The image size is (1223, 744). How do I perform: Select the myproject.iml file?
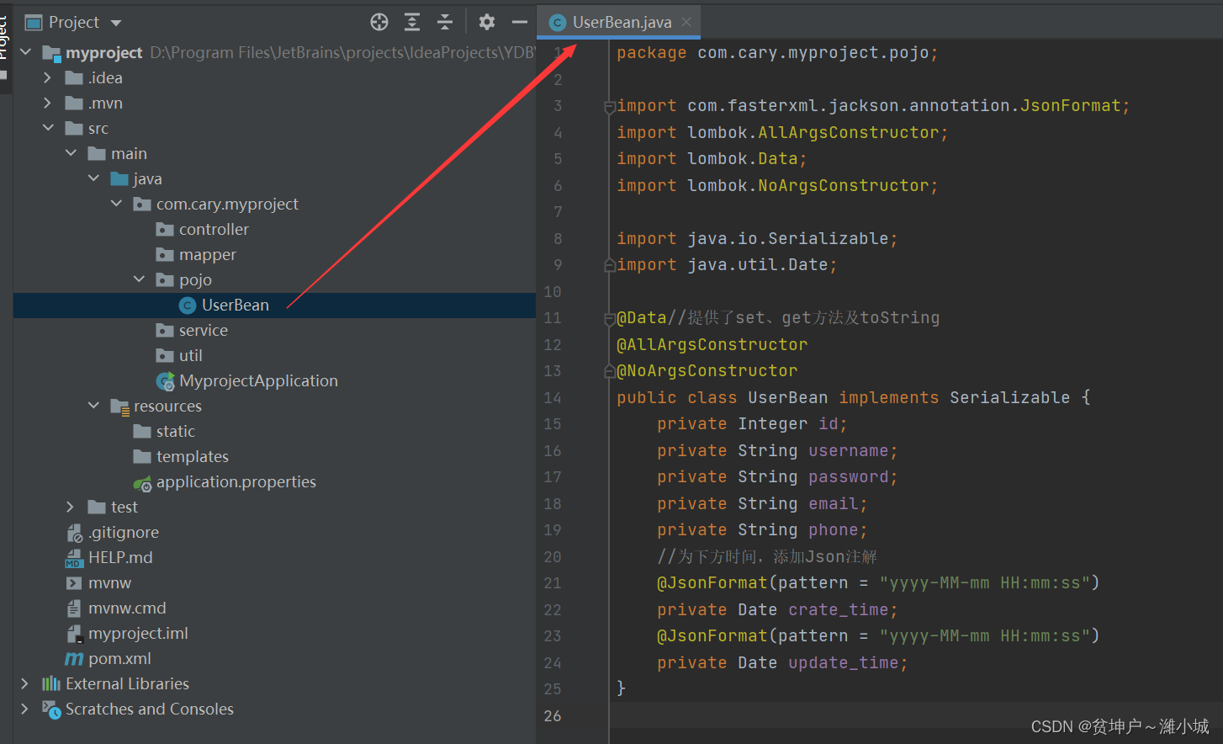point(138,633)
